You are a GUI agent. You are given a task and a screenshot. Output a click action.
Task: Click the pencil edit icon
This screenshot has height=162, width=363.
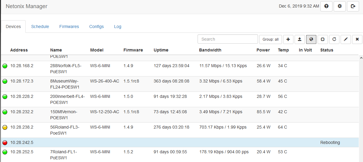[x=346, y=39]
